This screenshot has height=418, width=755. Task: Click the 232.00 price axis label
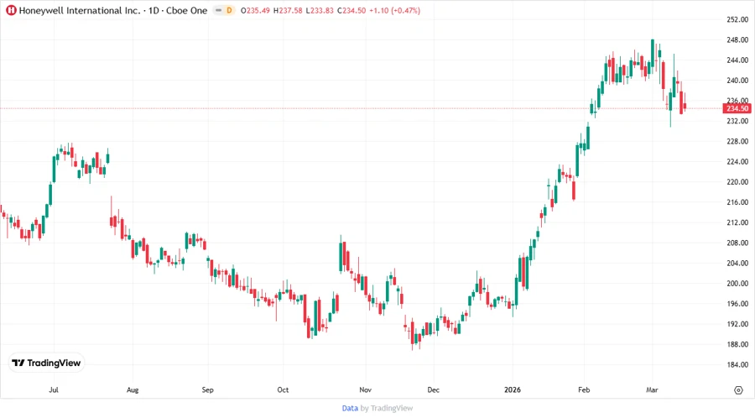737,121
